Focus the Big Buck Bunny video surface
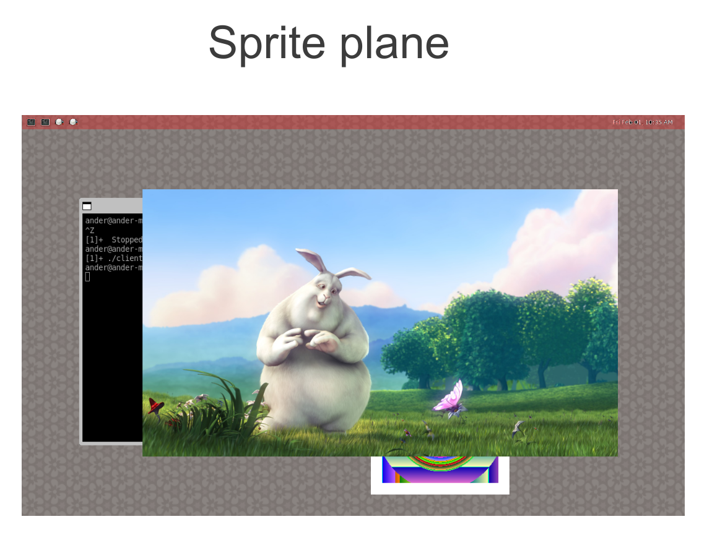This screenshot has height=540, width=712. pyautogui.click(x=380, y=323)
